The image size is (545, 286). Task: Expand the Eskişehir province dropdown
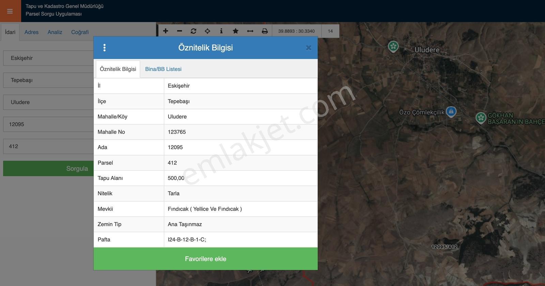coord(48,58)
